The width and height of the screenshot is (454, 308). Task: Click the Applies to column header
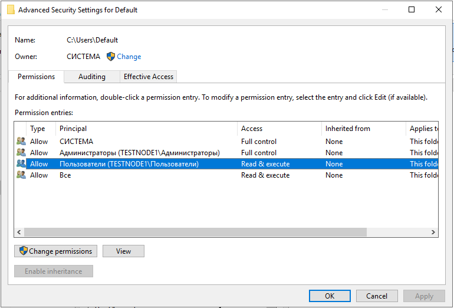422,129
